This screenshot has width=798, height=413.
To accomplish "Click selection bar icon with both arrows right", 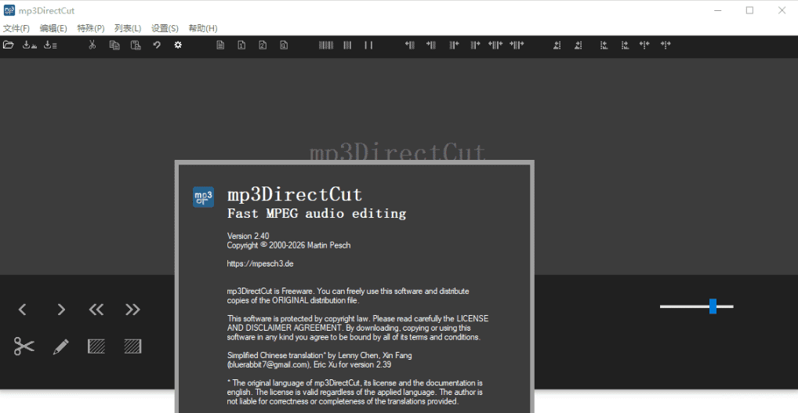I will (x=517, y=45).
